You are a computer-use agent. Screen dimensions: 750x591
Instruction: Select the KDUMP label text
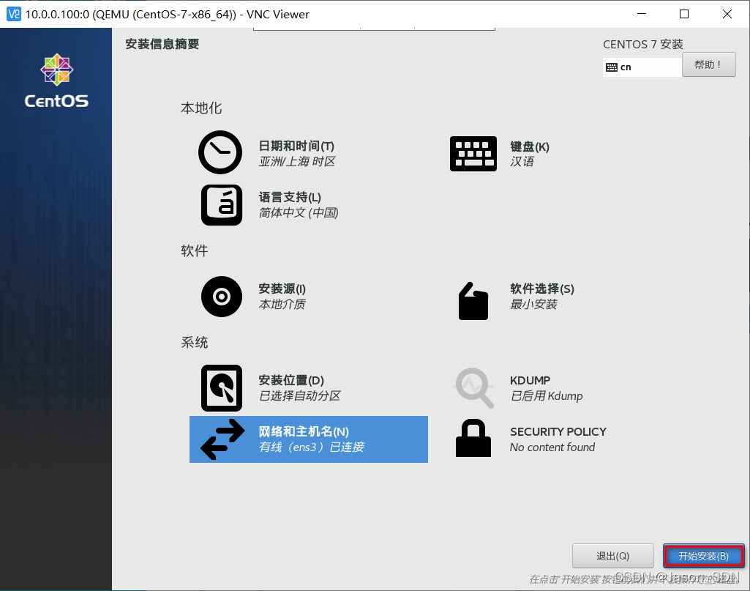pyautogui.click(x=530, y=380)
